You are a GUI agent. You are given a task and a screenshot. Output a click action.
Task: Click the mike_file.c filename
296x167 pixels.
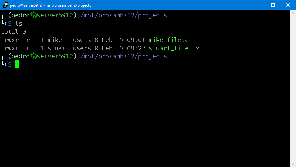click(169, 40)
